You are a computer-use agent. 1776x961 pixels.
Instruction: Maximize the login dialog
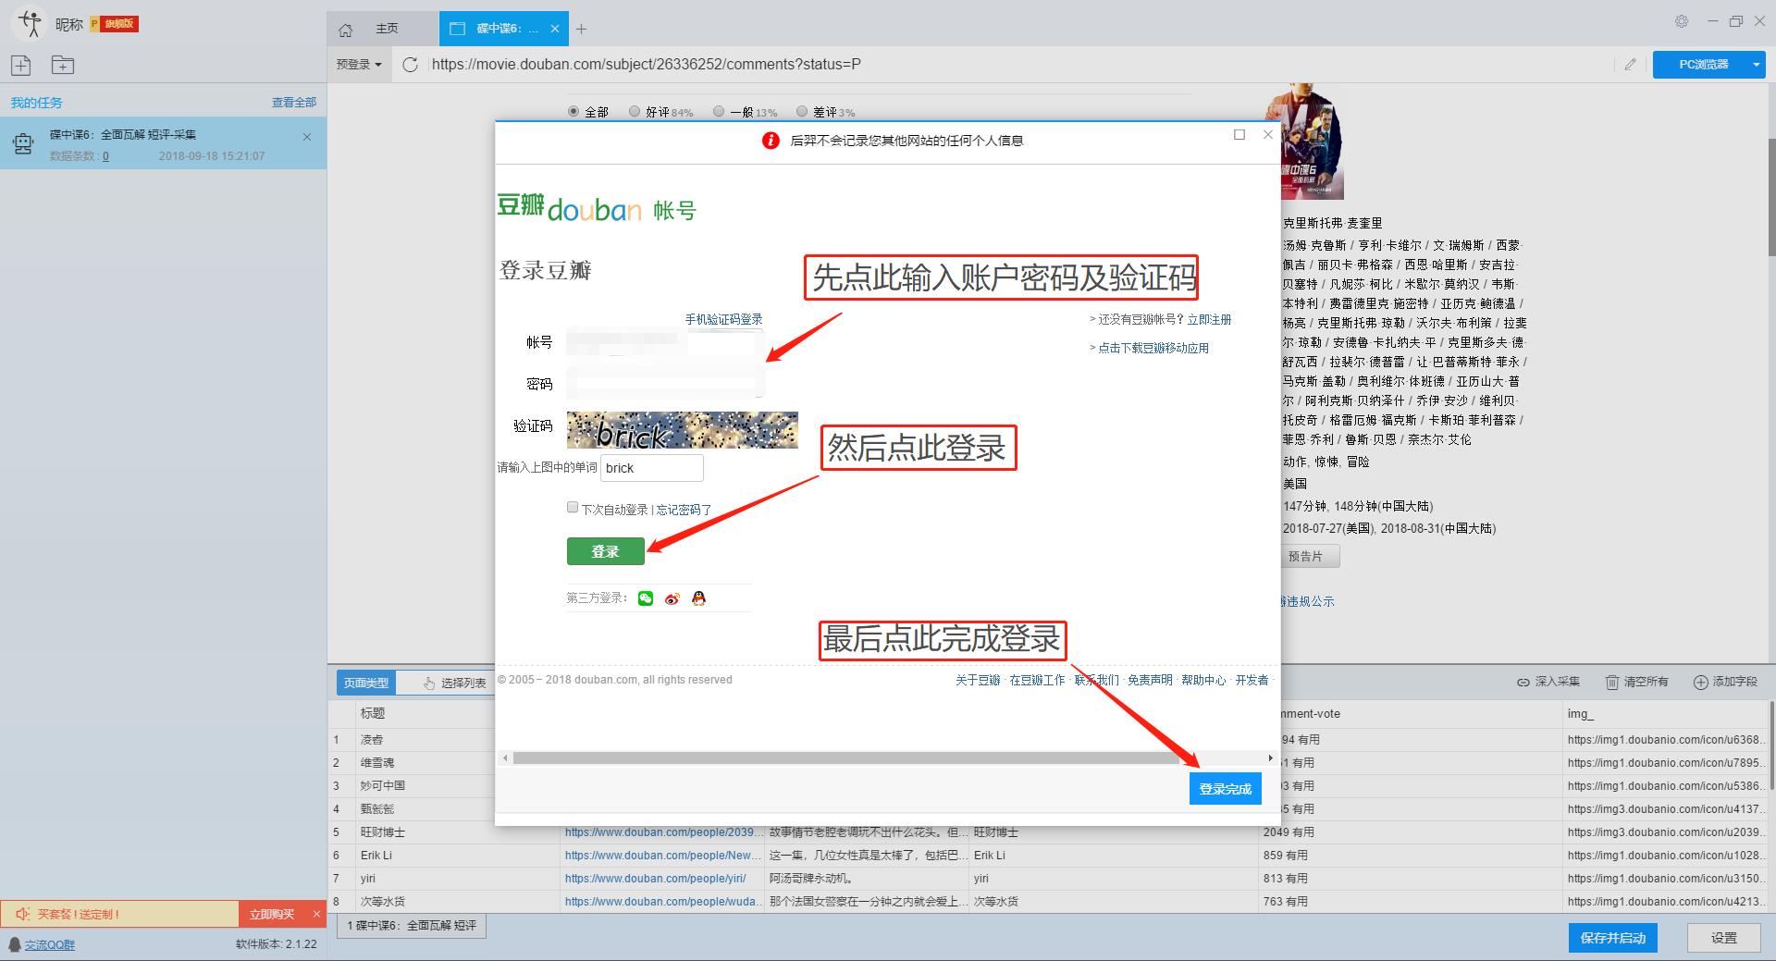pyautogui.click(x=1239, y=134)
